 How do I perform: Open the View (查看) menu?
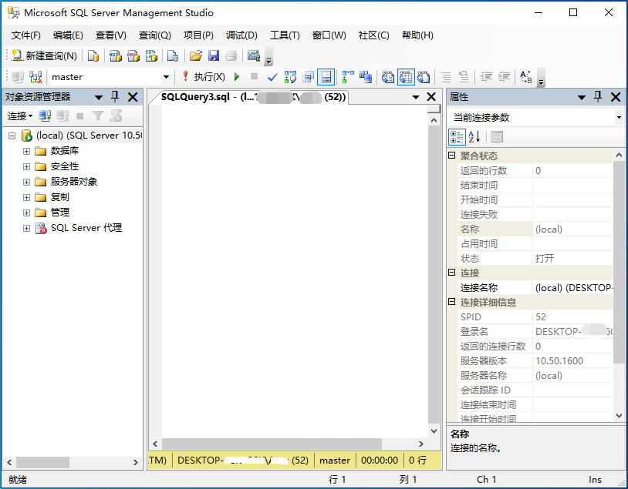tap(110, 35)
